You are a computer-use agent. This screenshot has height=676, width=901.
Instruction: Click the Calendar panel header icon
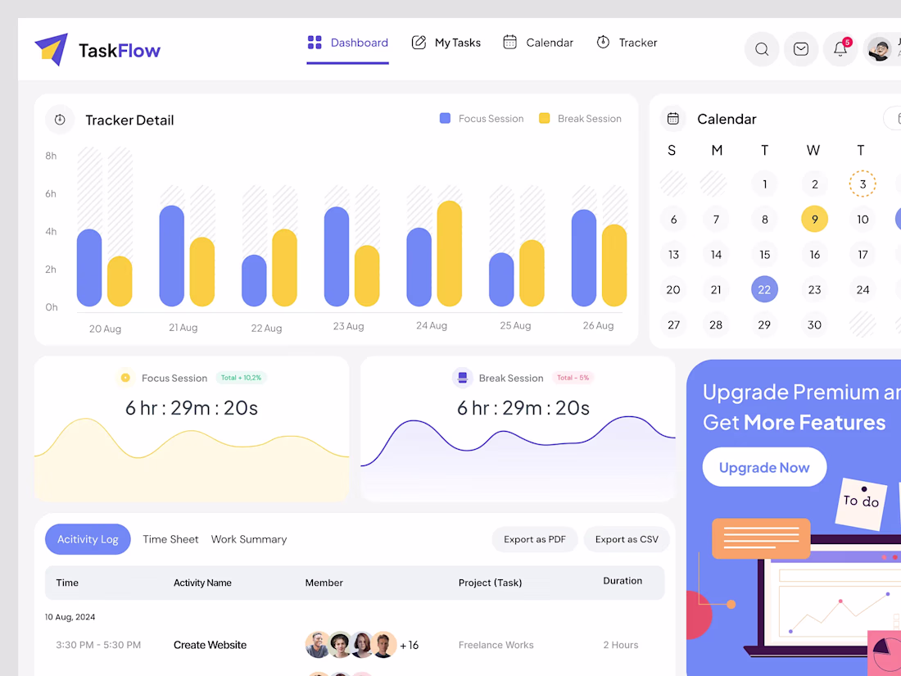click(x=672, y=119)
